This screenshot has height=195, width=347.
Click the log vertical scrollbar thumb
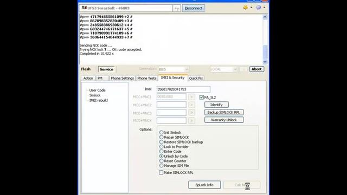265,52
